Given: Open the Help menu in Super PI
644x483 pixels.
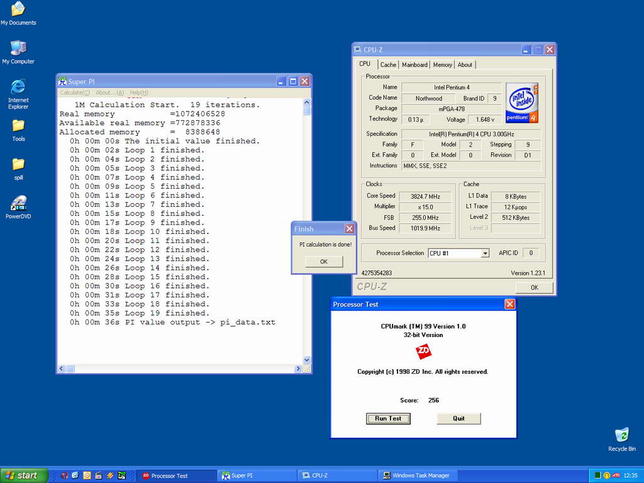Looking at the screenshot, I should point(139,92).
